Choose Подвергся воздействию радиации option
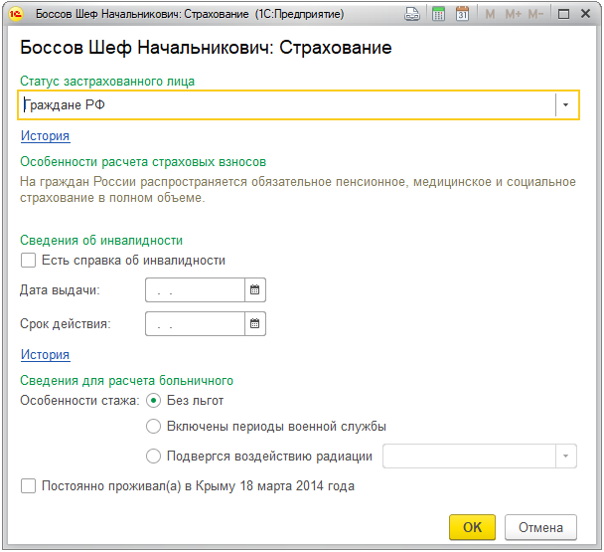This screenshot has width=604, height=552. (x=153, y=456)
